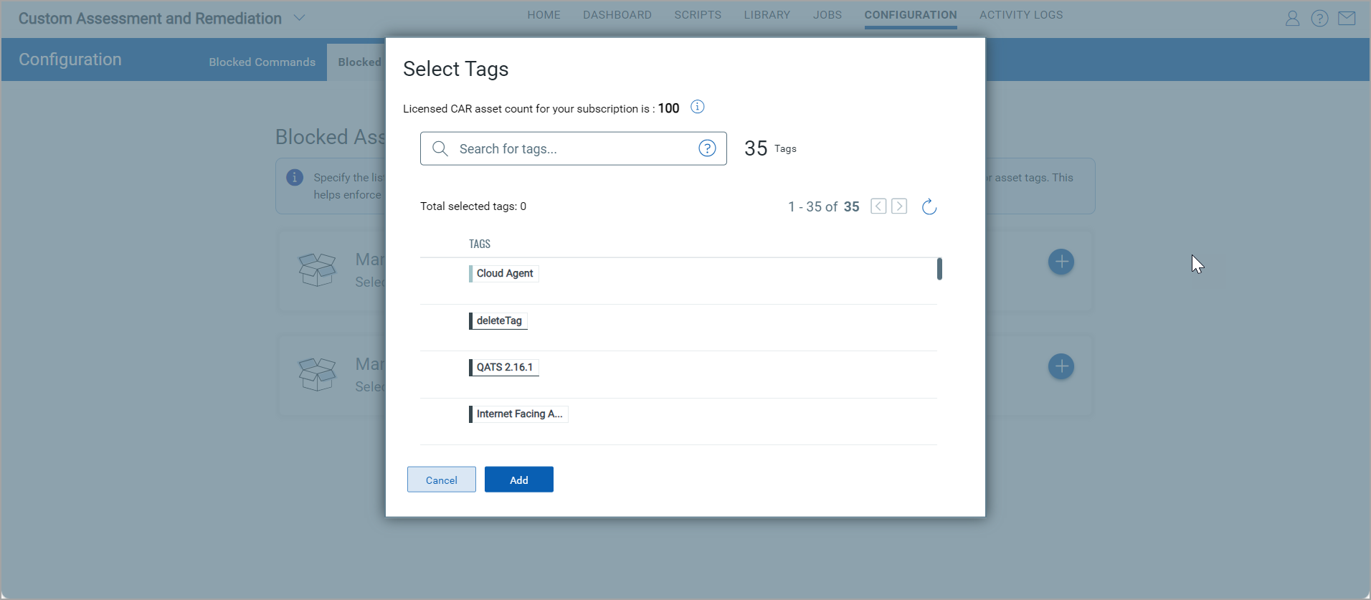
Task: Select the QATS 2.16.1 tag
Action: point(504,367)
